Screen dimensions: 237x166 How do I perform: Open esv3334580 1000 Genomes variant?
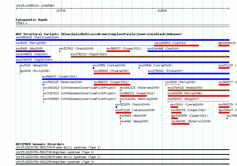click(x=80, y=99)
